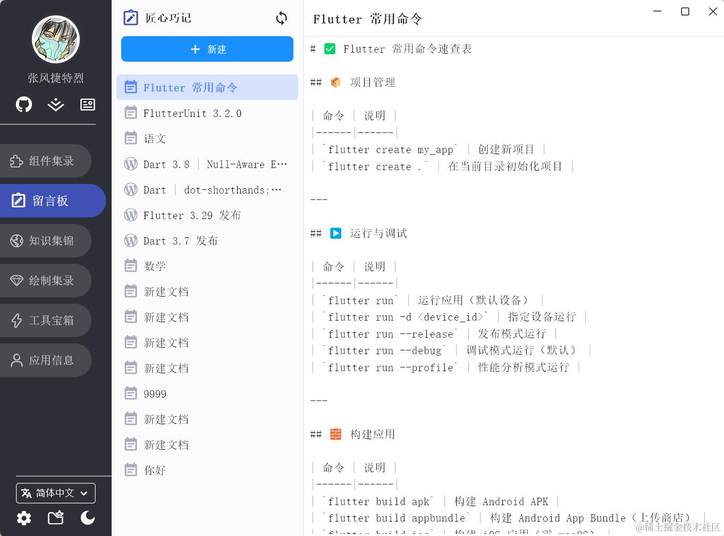Viewport: 724px width, 536px height.
Task: Click the text flutter build appbundle
Action: [397, 518]
